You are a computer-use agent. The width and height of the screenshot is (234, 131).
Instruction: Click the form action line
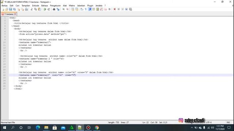(42, 34)
